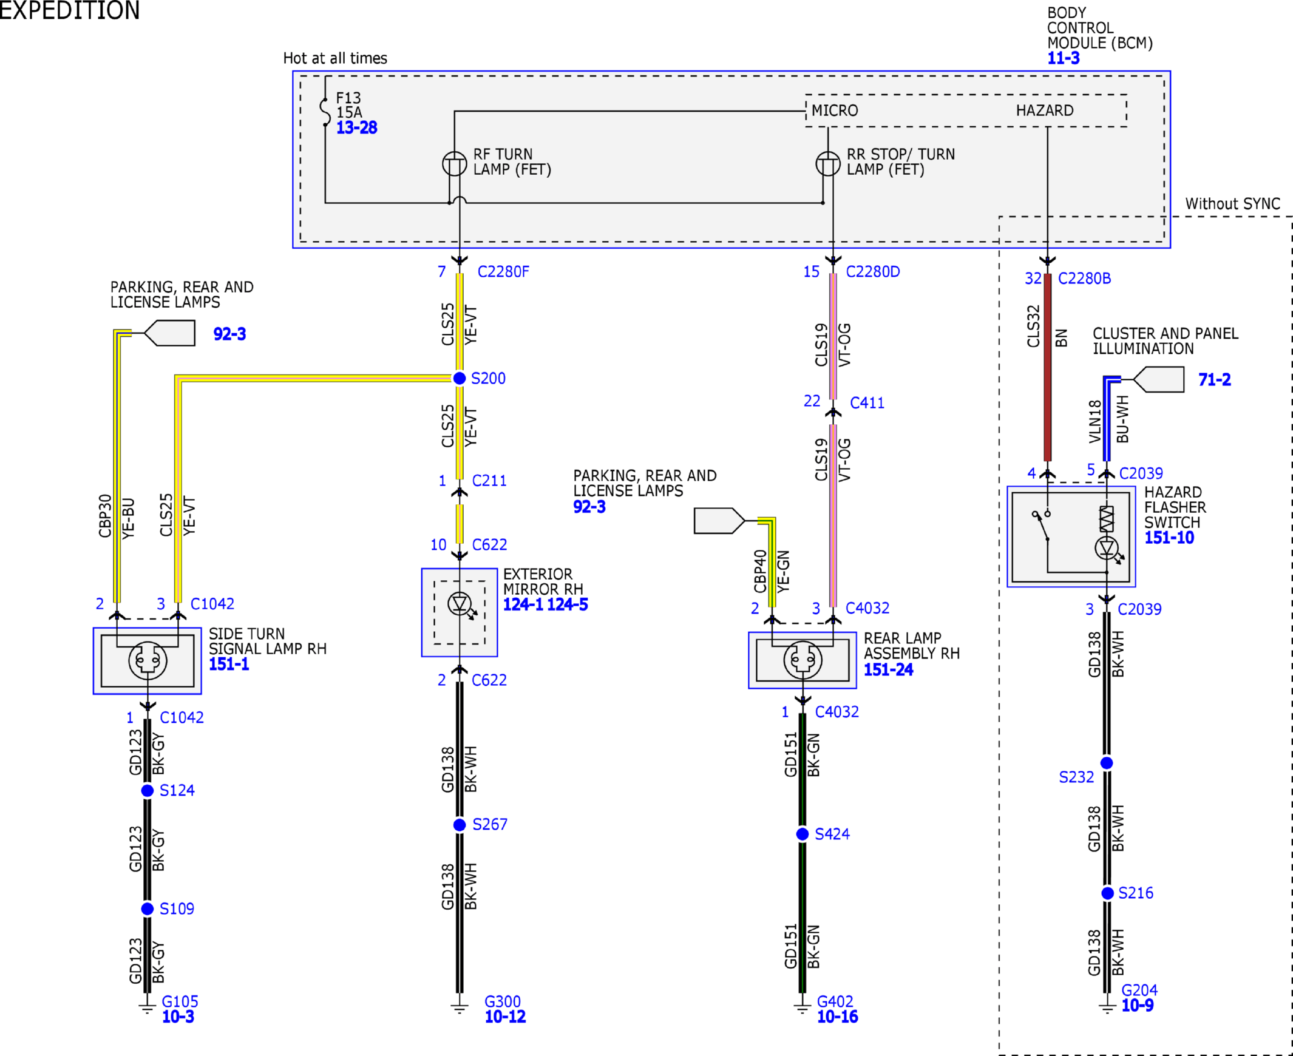Select splice dot S232
Viewport: 1293px width, 1056px height.
(1107, 763)
